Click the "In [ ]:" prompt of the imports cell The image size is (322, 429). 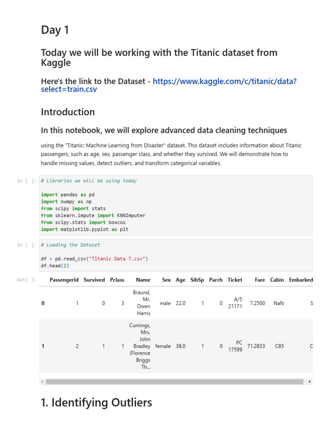[x=26, y=181]
